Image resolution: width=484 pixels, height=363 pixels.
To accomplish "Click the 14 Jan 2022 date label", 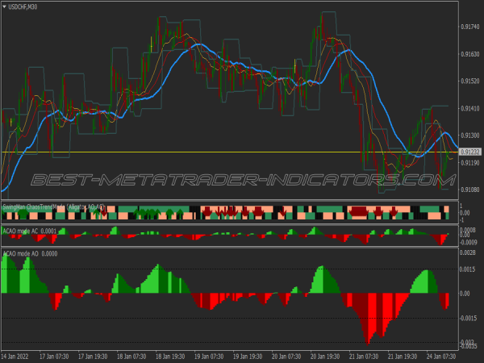I will [x=15, y=357].
